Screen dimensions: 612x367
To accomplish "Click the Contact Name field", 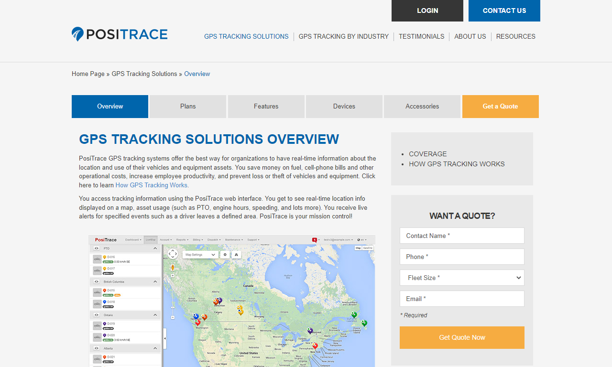I will click(462, 236).
